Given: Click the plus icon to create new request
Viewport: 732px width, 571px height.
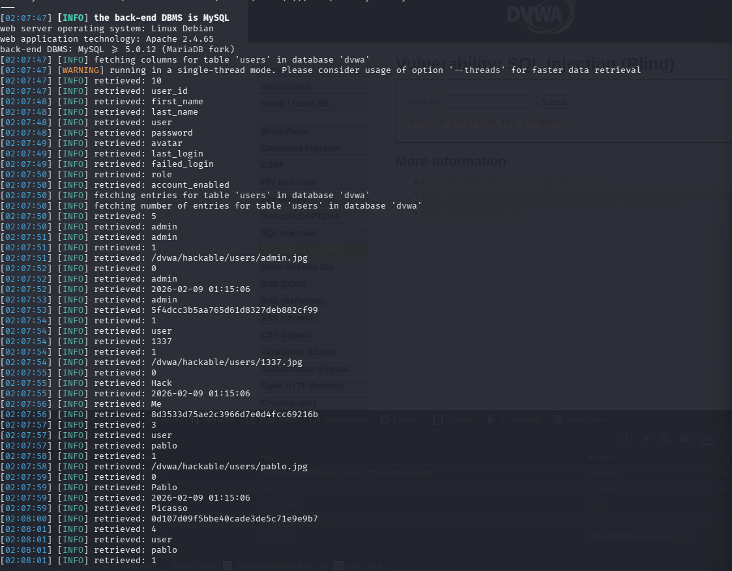Looking at the screenshot, I should pos(647,438).
